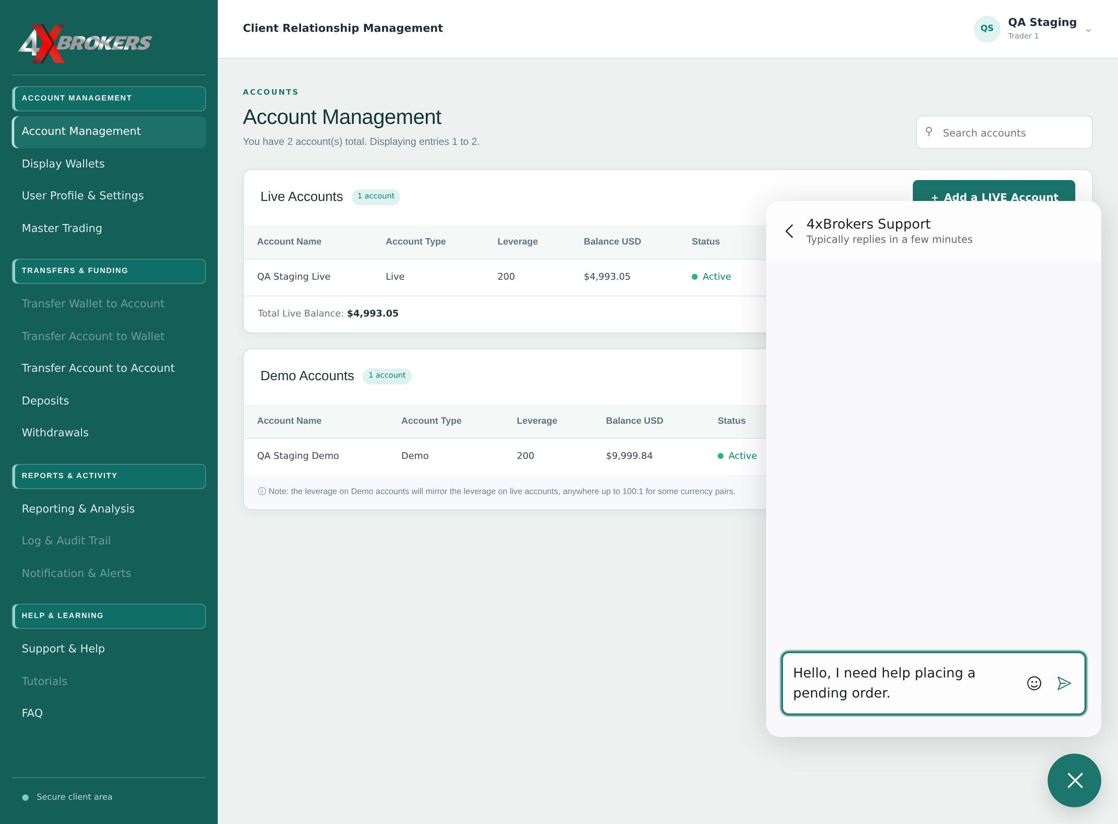The height and width of the screenshot is (824, 1118).
Task: Click Live table Account Name header
Action: click(289, 242)
